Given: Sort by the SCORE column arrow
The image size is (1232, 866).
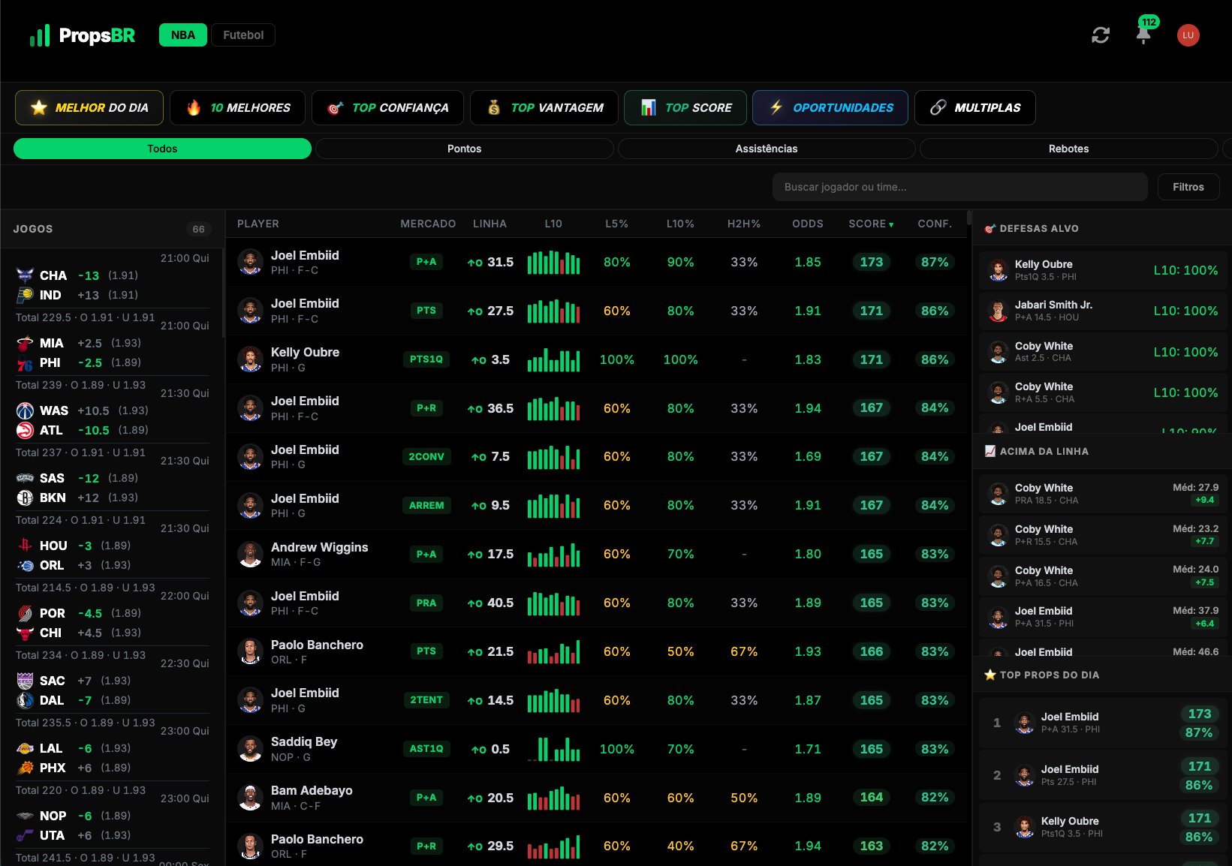Looking at the screenshot, I should (891, 224).
